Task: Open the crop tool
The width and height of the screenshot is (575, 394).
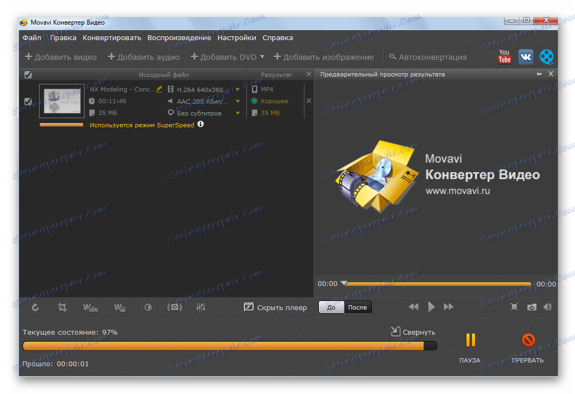Action: click(x=62, y=307)
